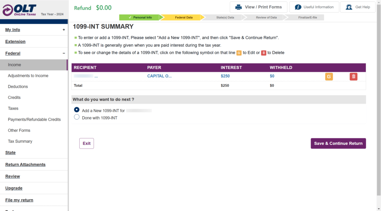Open the Deductions sidebar item
The height and width of the screenshot is (211, 381).
pos(18,87)
